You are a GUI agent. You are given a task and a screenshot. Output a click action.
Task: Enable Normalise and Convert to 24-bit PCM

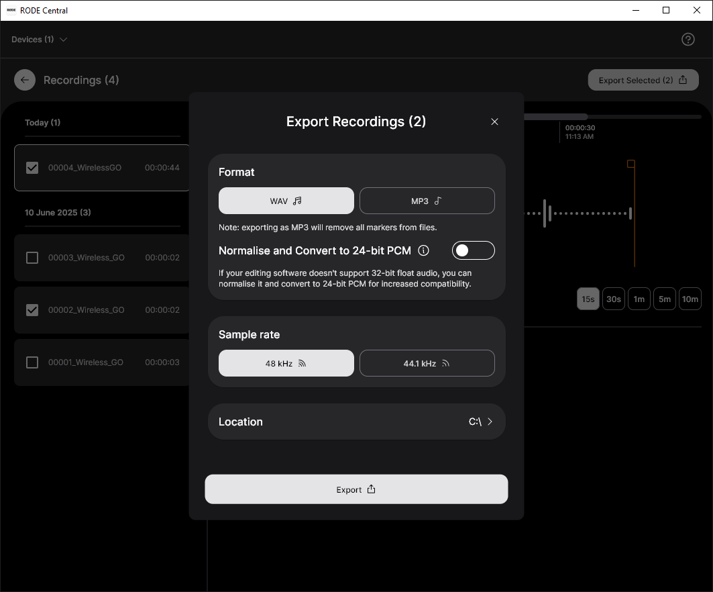(x=473, y=250)
